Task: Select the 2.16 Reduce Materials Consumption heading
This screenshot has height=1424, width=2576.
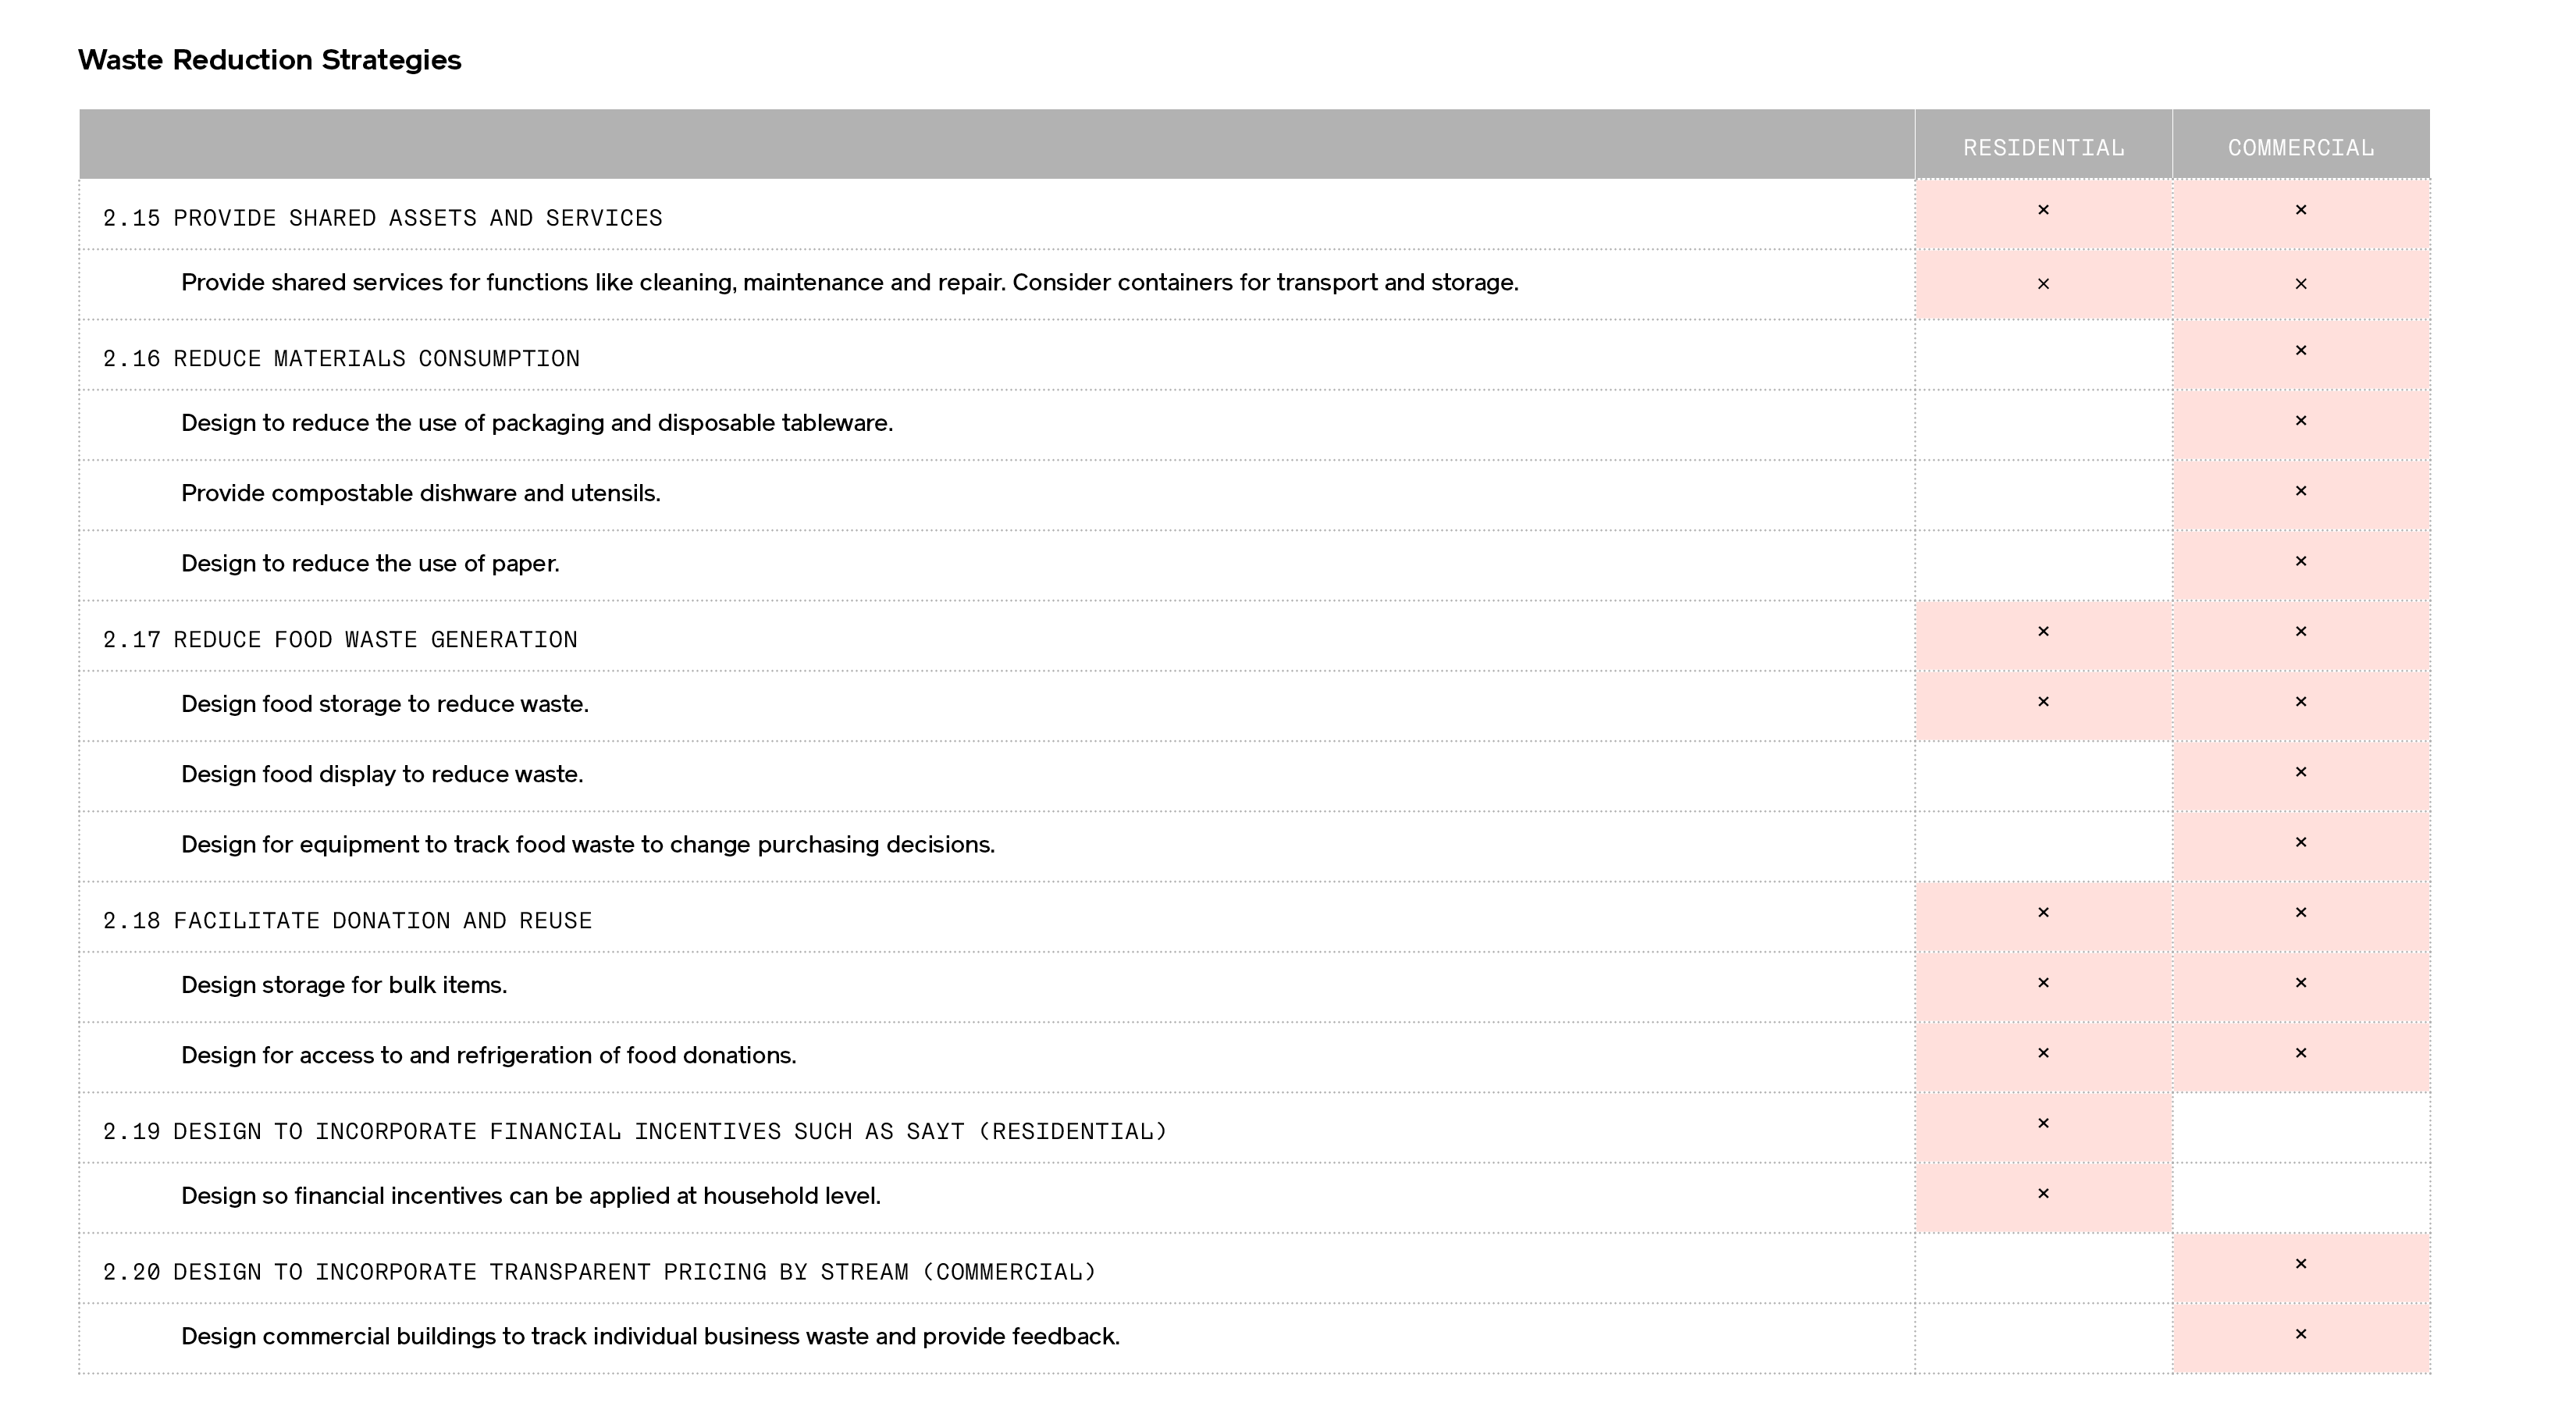Action: (x=341, y=358)
